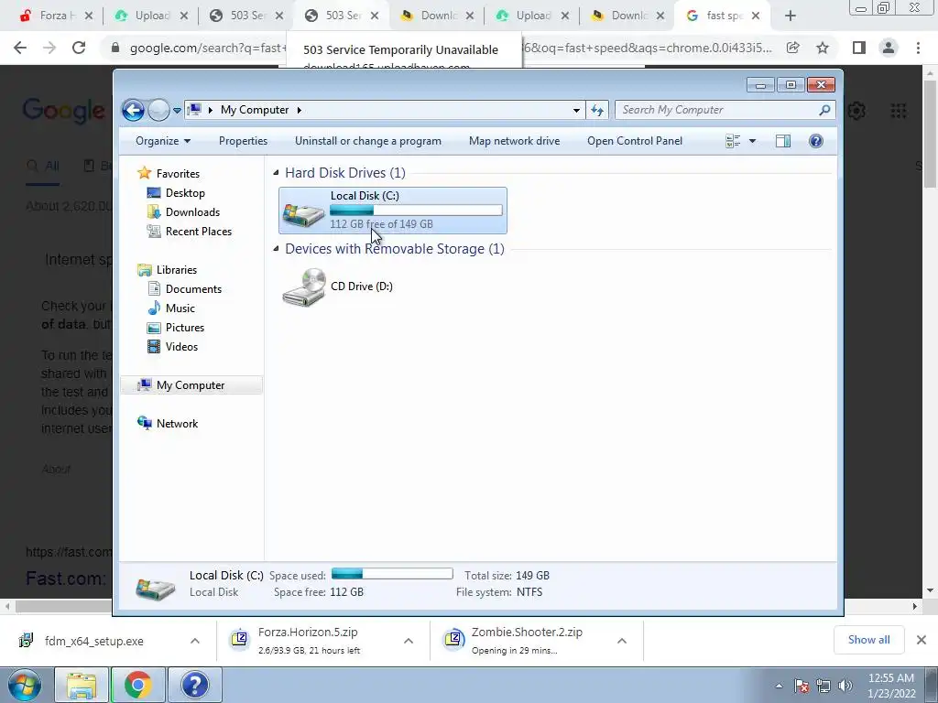This screenshot has height=703, width=938.
Task: Click Open Control Panel
Action: coord(635,141)
